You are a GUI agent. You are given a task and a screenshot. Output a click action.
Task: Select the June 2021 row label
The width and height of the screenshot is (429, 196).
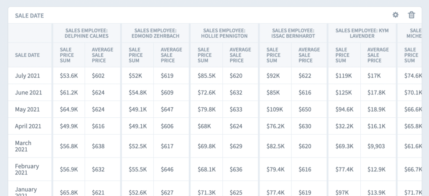28,93
